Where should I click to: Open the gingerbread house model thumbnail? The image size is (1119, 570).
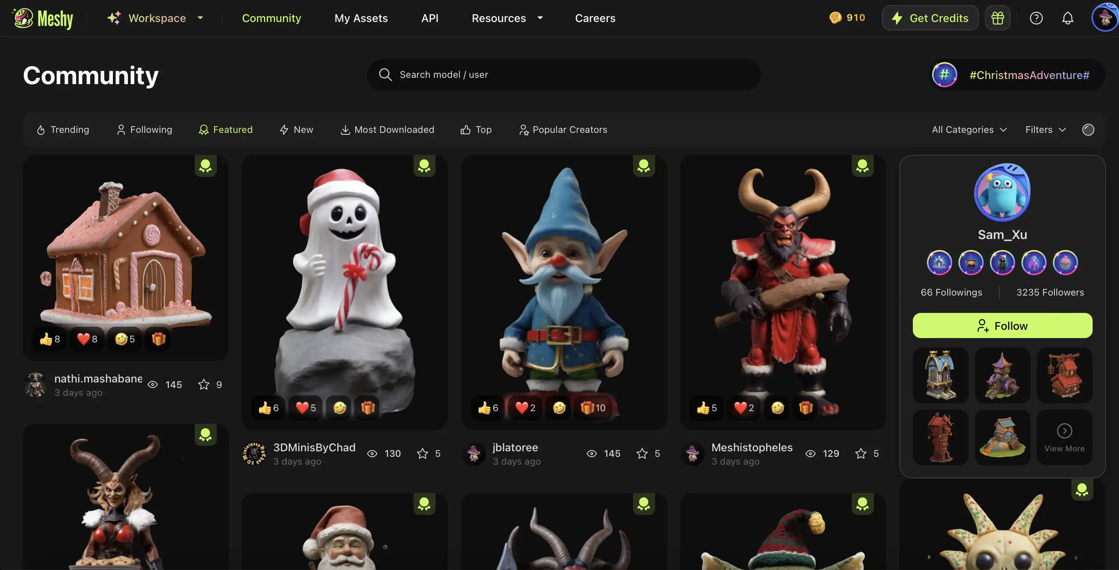pos(126,258)
